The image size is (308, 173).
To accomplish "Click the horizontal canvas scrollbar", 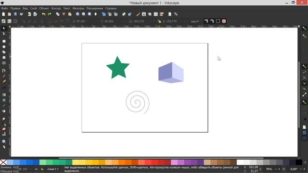I will pos(161,158).
